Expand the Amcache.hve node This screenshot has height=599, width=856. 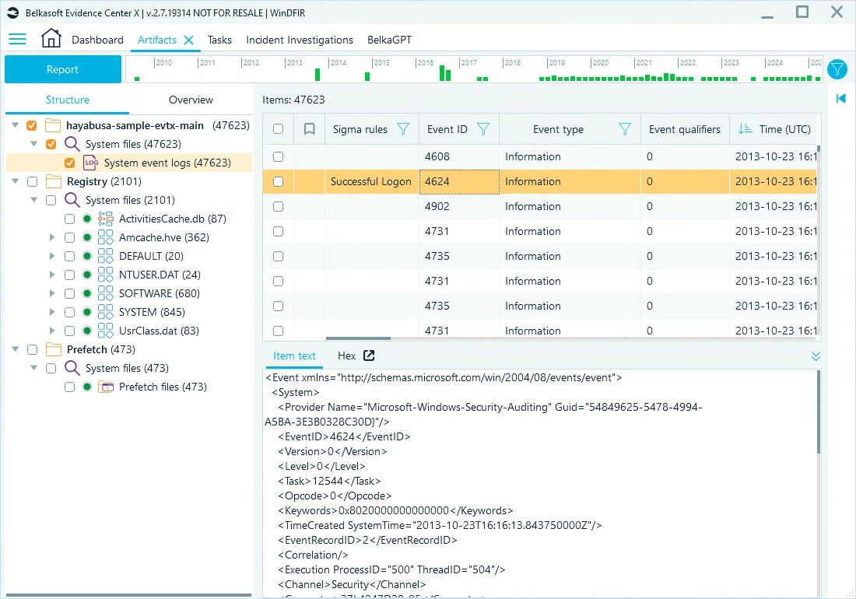[x=52, y=237]
